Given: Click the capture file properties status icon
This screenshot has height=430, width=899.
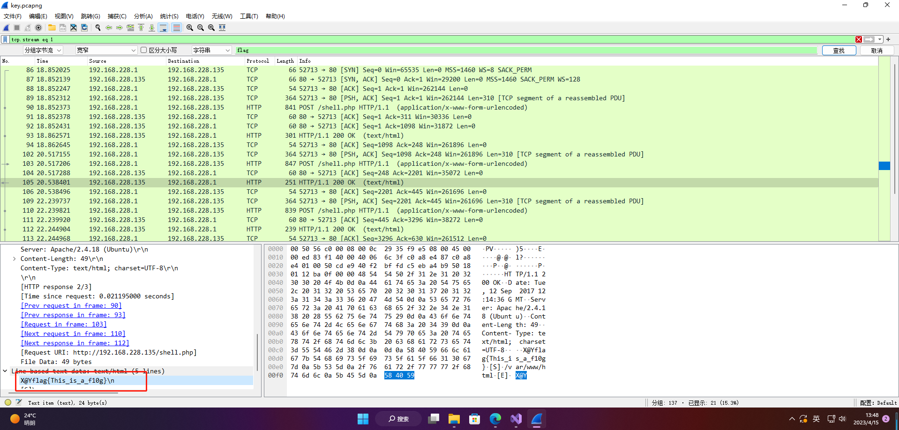Looking at the screenshot, I should coord(19,402).
